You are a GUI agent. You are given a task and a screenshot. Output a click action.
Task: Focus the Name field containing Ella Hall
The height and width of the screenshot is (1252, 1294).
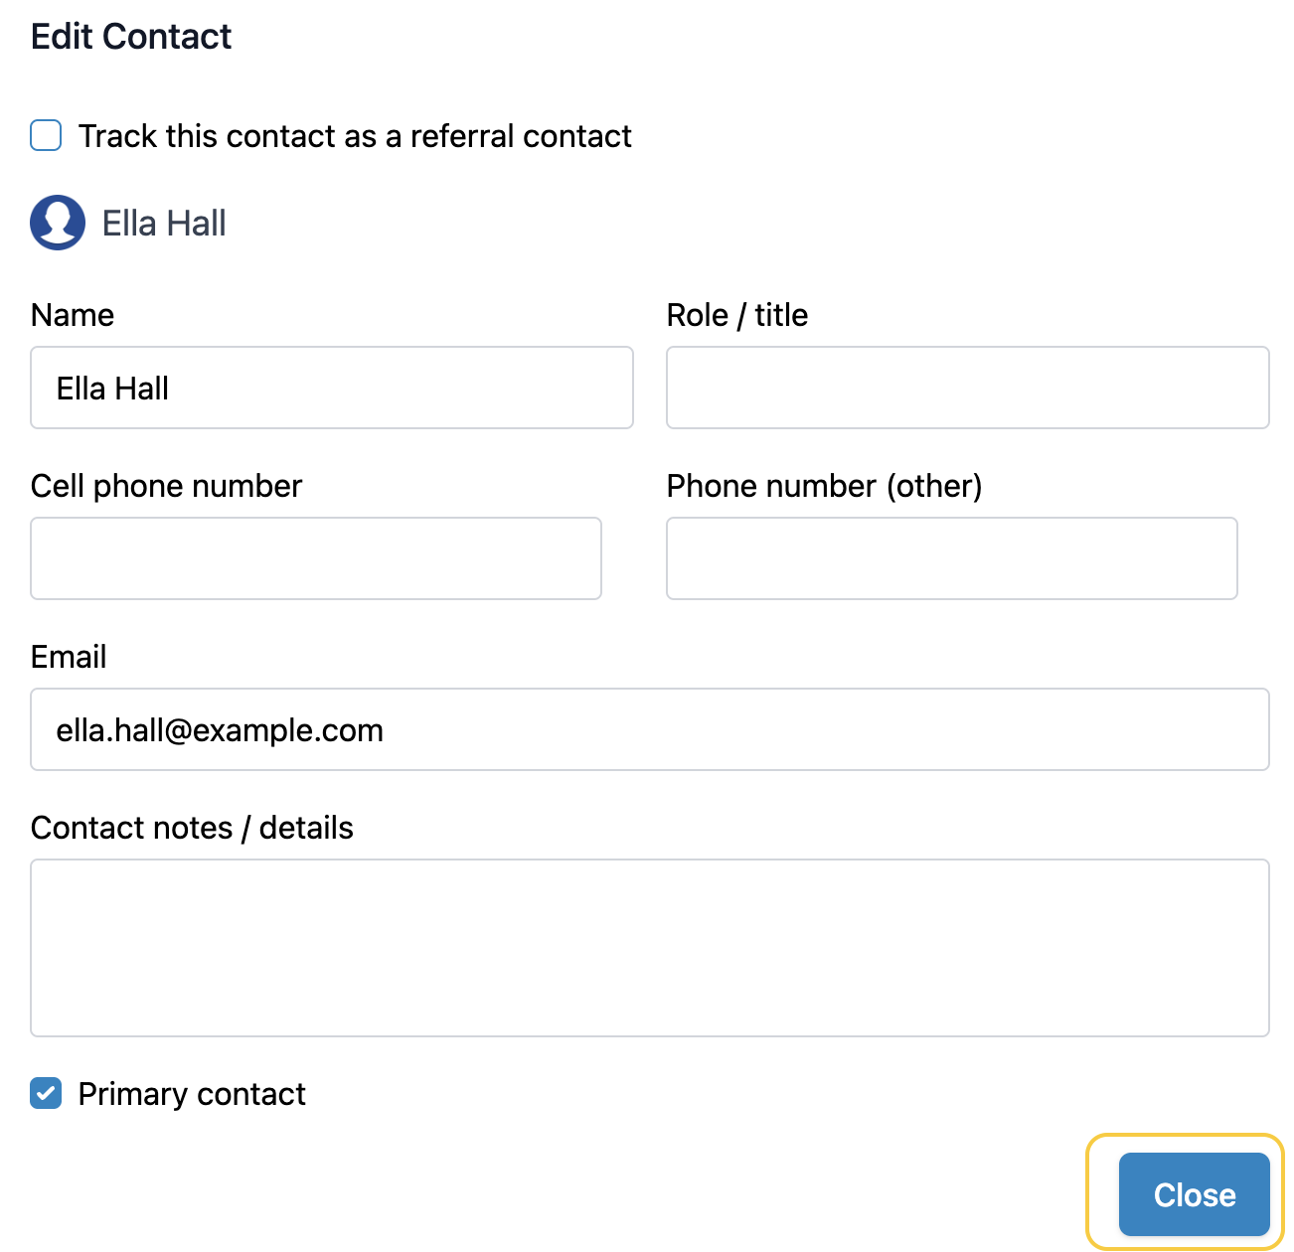pos(331,388)
